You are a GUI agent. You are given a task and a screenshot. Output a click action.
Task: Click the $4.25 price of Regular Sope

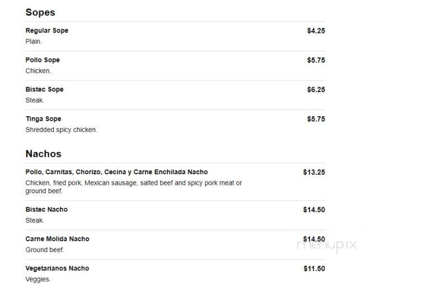[x=316, y=31]
